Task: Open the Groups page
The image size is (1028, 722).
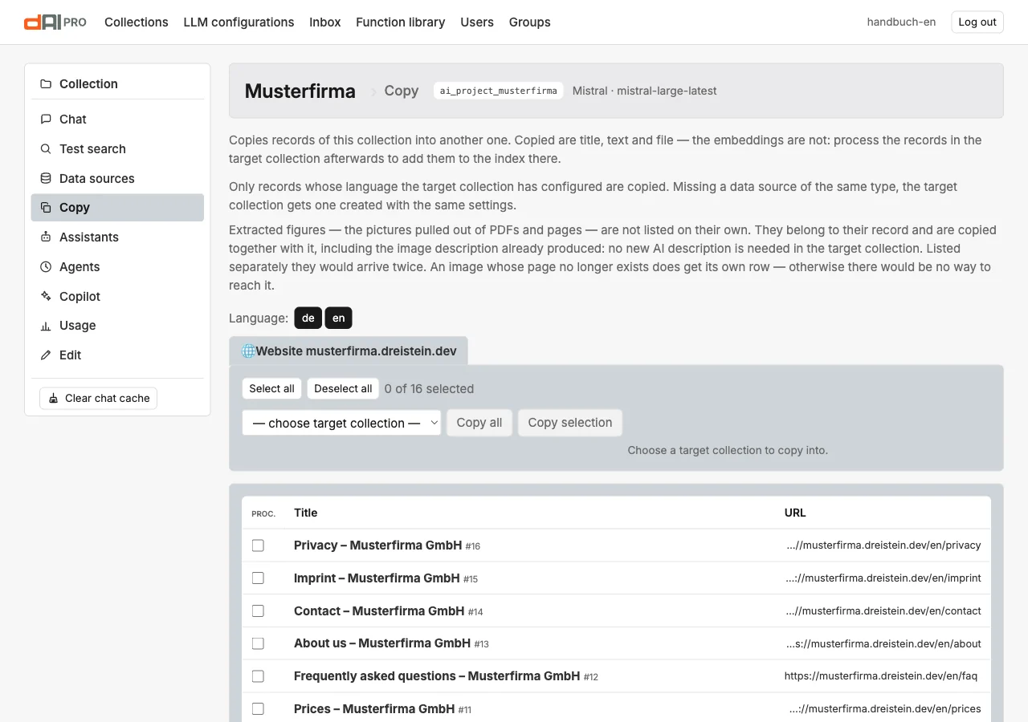Action: click(530, 22)
